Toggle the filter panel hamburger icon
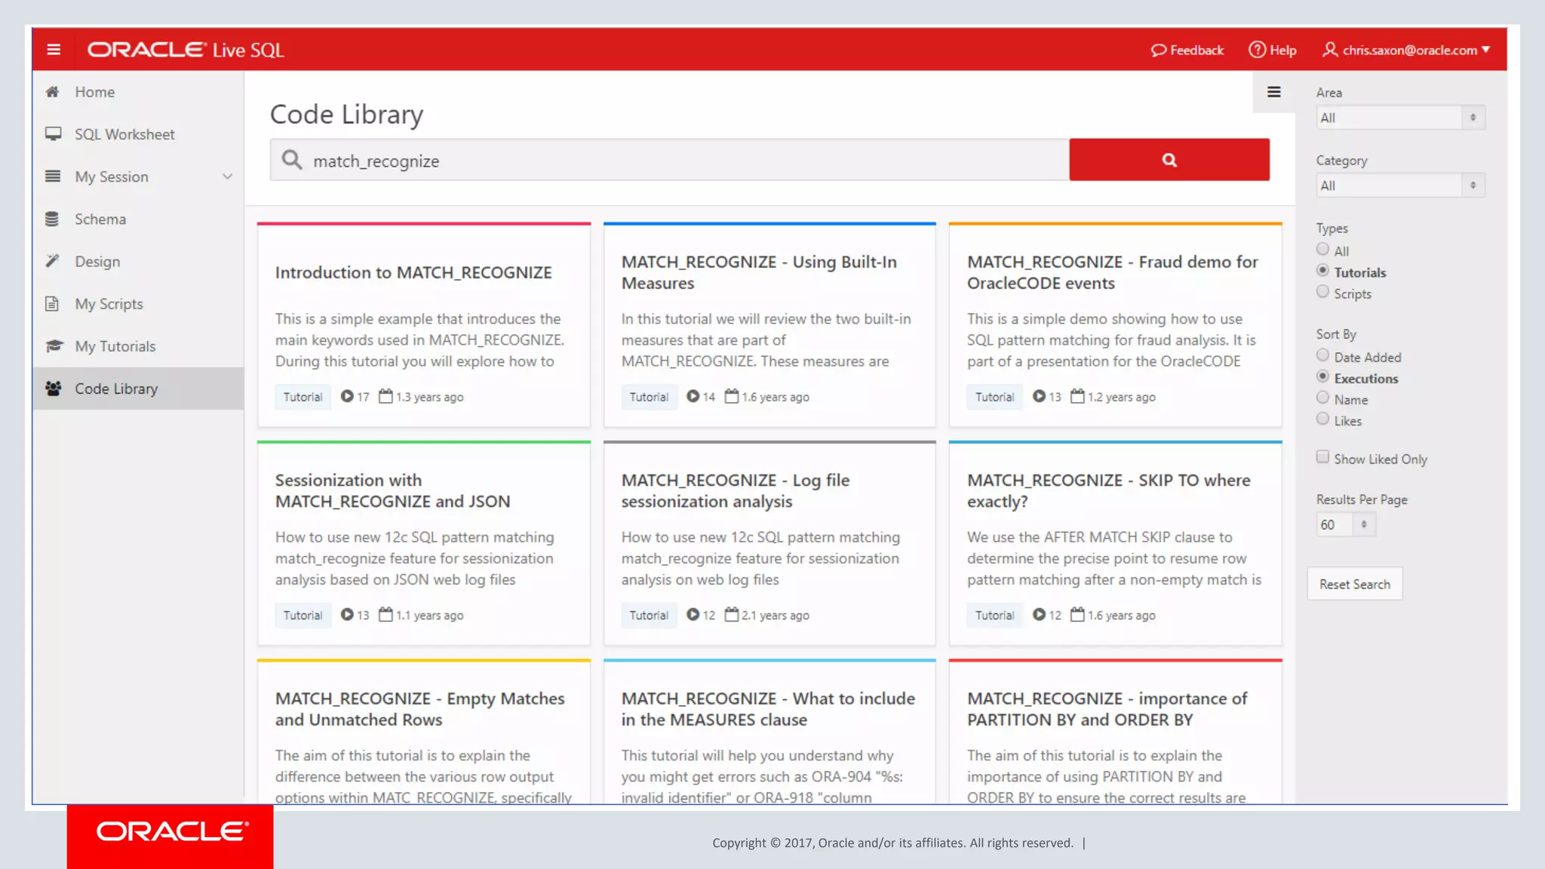The width and height of the screenshot is (1545, 869). (1273, 92)
